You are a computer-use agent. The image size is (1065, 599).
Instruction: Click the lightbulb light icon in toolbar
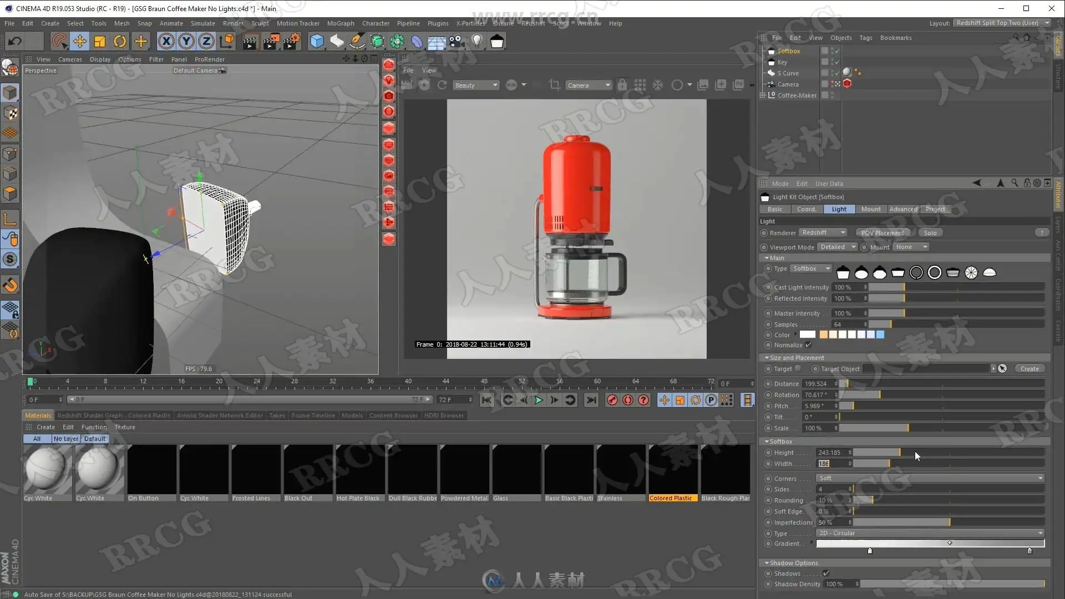pyautogui.click(x=476, y=41)
